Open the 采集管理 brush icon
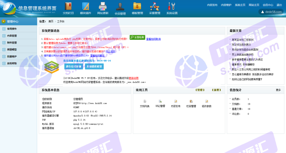The height and width of the screenshot is (153, 286). coord(154,6)
